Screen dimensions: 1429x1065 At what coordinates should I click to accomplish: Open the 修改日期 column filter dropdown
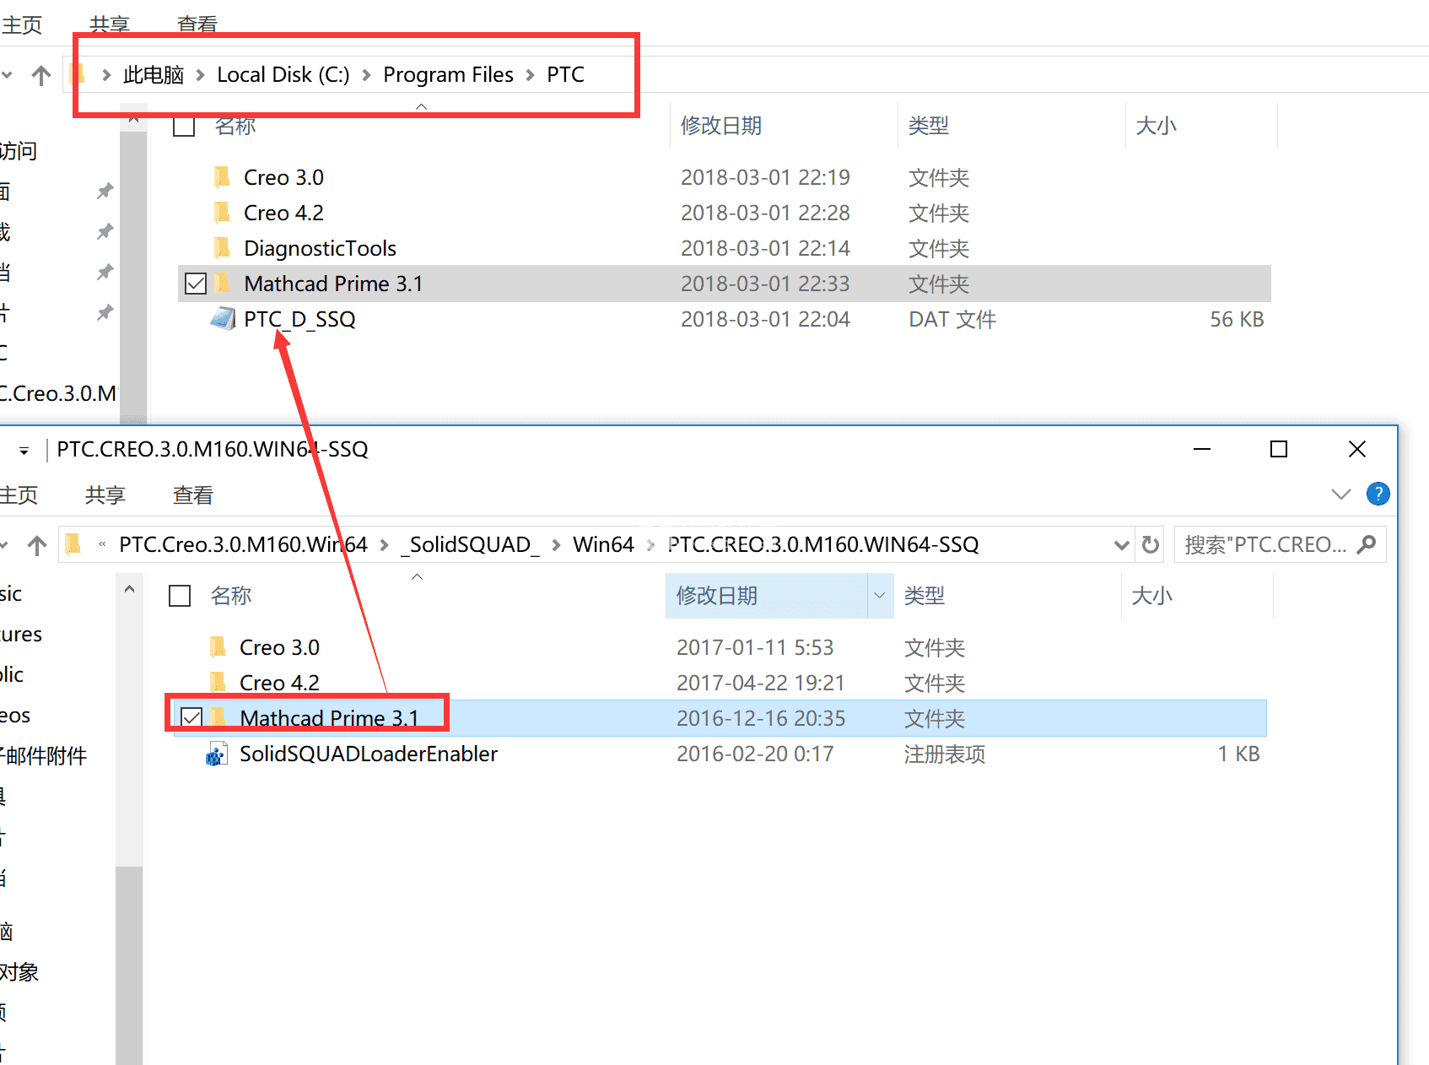pyautogui.click(x=880, y=595)
